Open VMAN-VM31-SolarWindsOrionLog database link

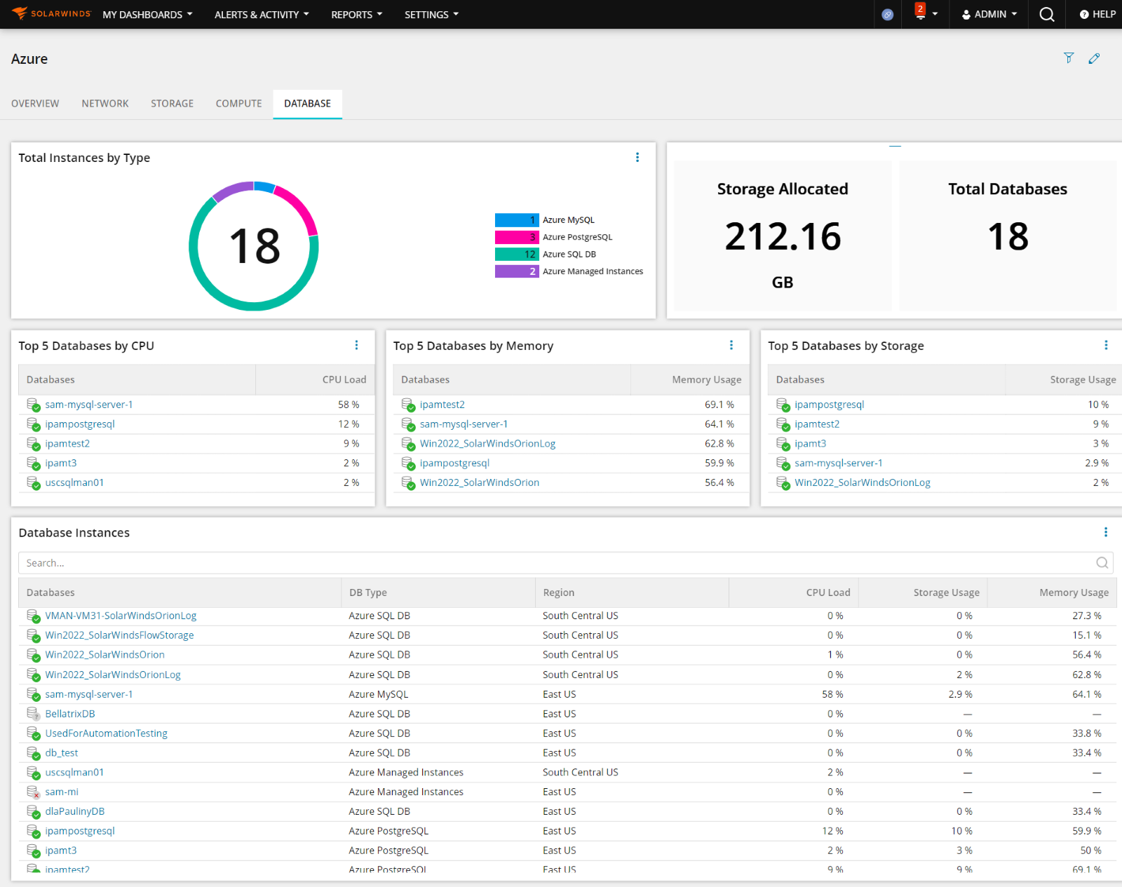pos(121,616)
